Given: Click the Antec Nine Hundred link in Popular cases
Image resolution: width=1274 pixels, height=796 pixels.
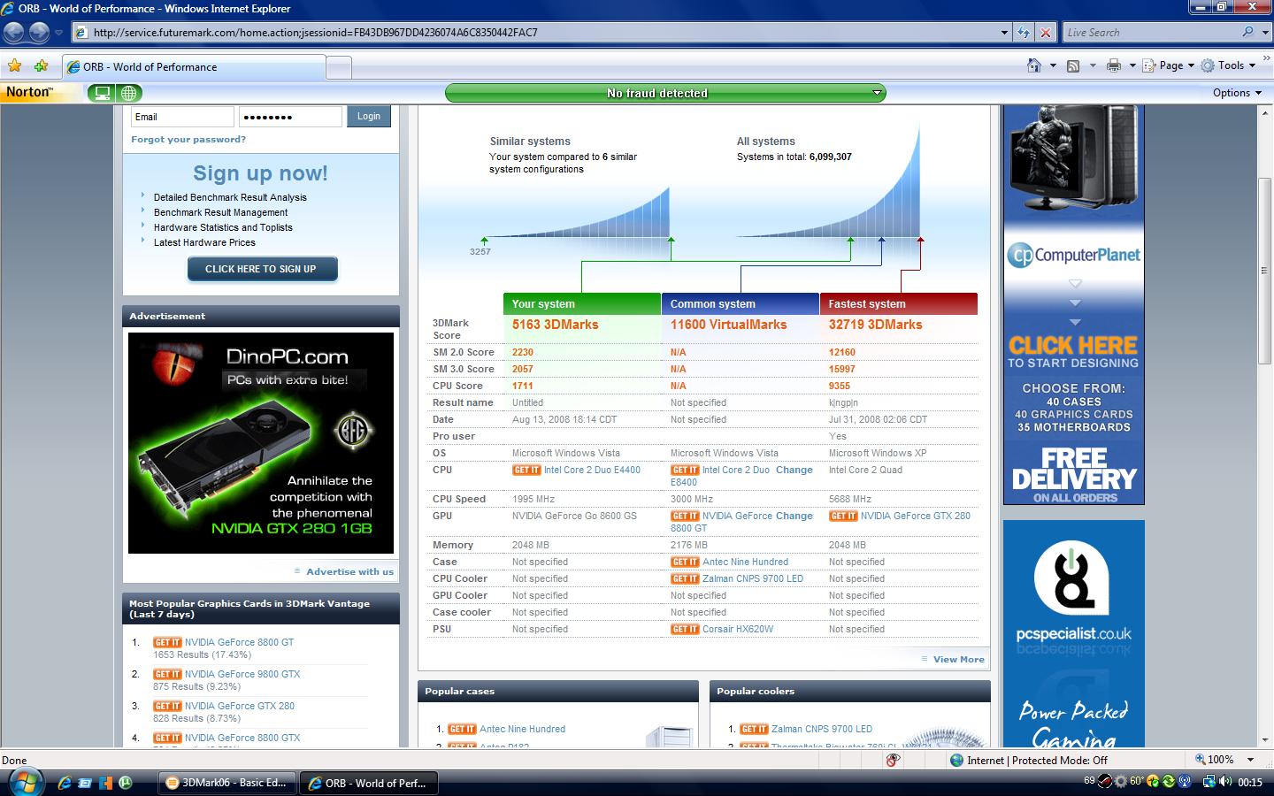Looking at the screenshot, I should tap(522, 730).
